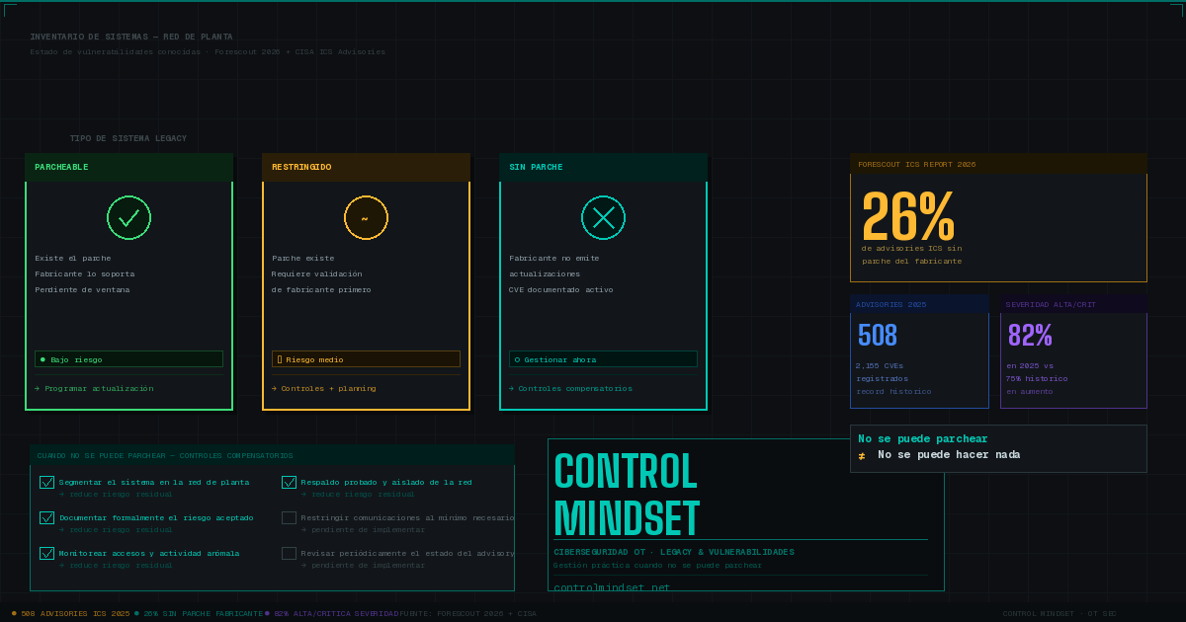Image resolution: width=1186 pixels, height=622 pixels.
Task: Click the teal ring icon beside Gestionar ahora
Action: click(x=517, y=359)
